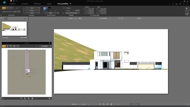Open the Objets inspector tab
Screen dimensions: 190x107
tap(49, 4)
